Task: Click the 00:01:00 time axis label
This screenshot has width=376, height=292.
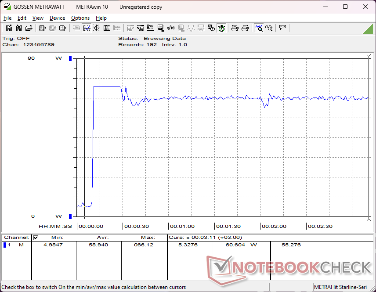Action: [x=182, y=226]
